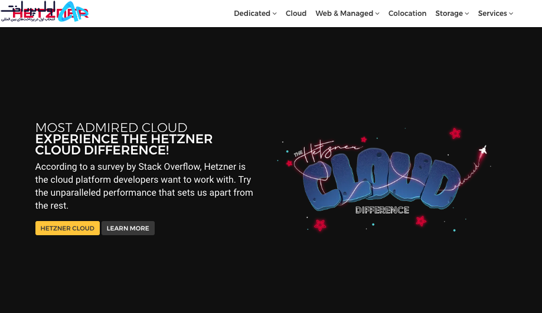Image resolution: width=542 pixels, height=313 pixels.
Task: Open the Services dropdown menu
Action: [495, 14]
